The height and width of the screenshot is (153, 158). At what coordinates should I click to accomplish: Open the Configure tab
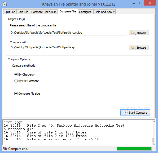tap(85, 12)
